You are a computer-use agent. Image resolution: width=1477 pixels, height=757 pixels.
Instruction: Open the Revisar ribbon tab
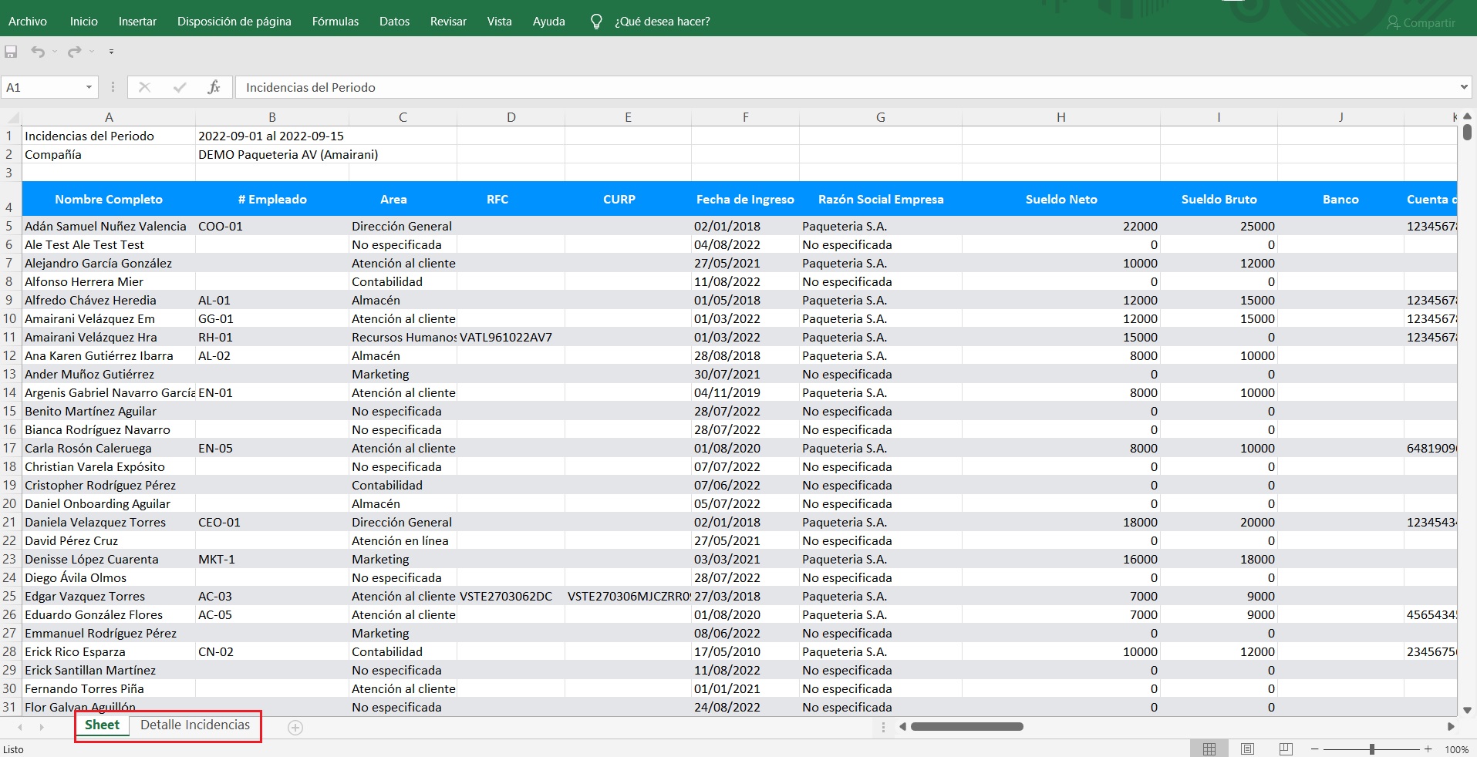448,22
